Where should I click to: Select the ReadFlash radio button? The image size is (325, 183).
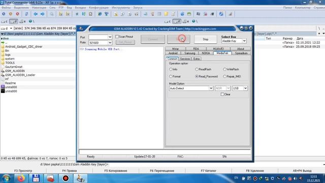click(x=197, y=69)
